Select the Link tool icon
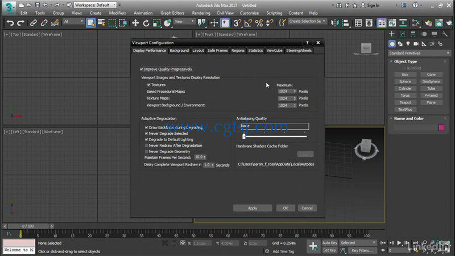 click(x=34, y=23)
